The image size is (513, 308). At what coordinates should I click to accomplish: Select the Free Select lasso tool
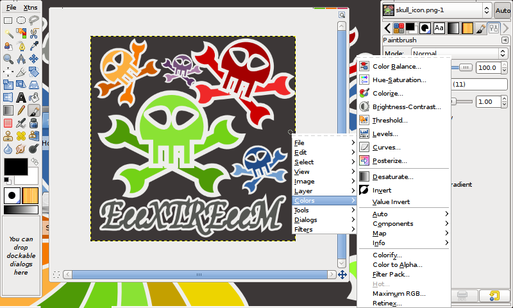34,21
